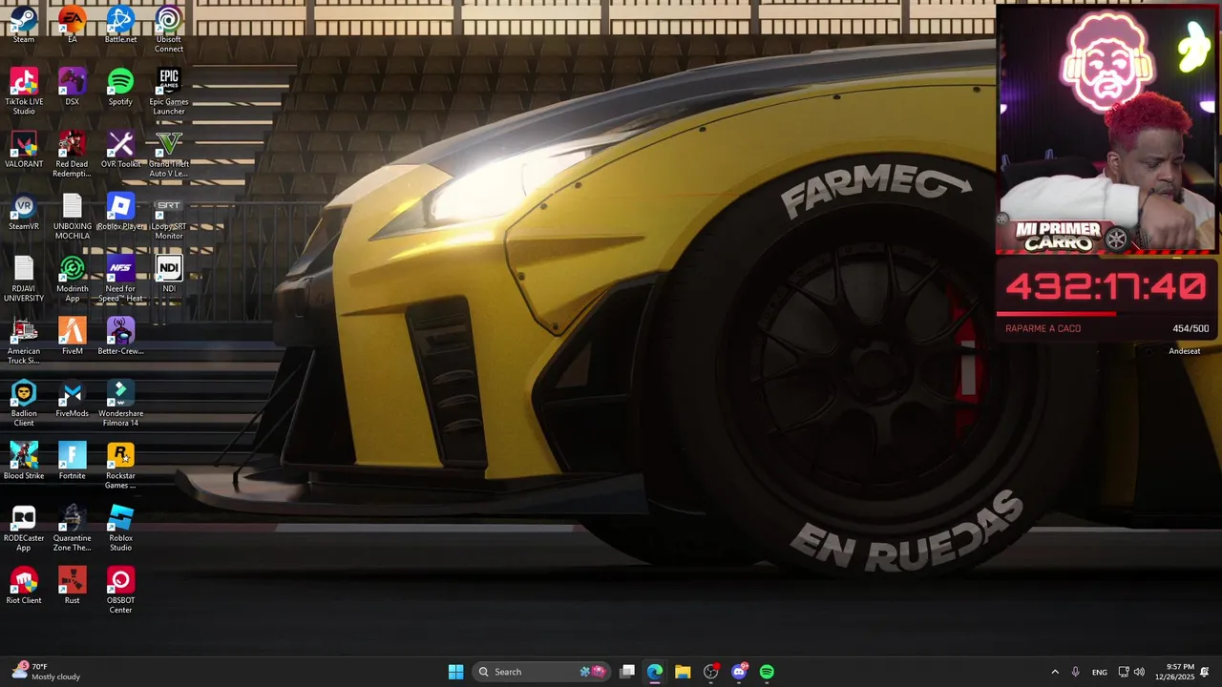
Task: Select the VALORANT desktop shortcut
Action: [24, 150]
